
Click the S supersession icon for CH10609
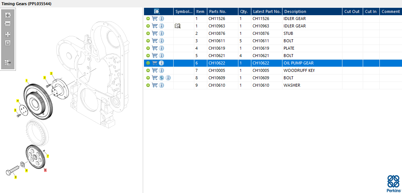tap(161, 78)
